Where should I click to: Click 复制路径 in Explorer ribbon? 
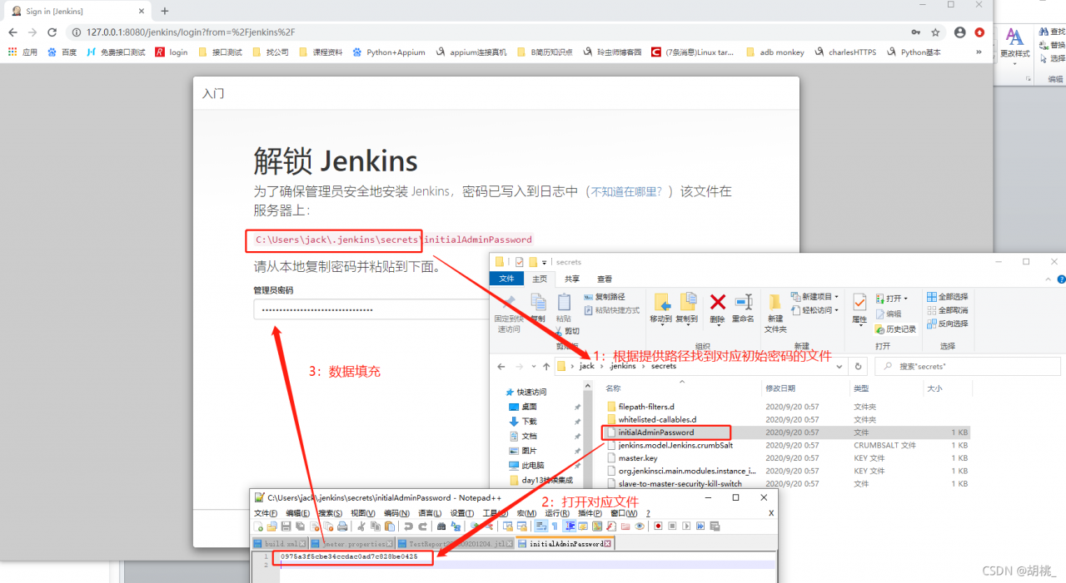pos(605,297)
